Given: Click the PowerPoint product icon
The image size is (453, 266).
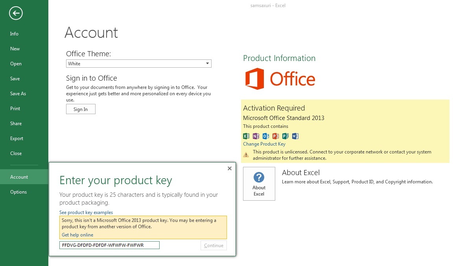Looking at the screenshot, I should pyautogui.click(x=276, y=136).
